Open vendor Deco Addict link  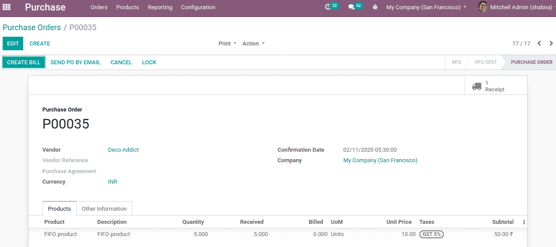tap(124, 150)
